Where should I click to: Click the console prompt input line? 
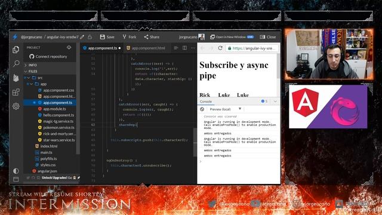[239, 161]
